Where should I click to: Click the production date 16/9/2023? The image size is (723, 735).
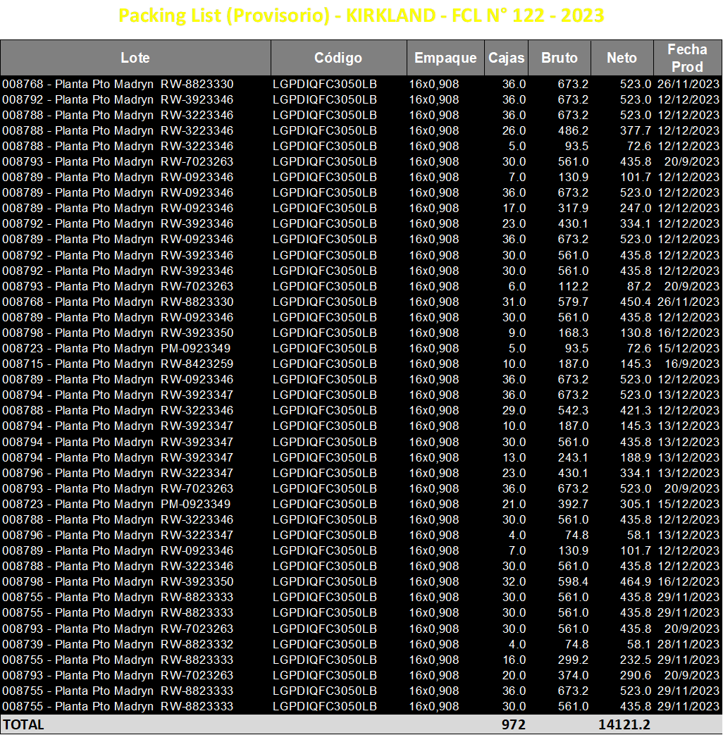(691, 364)
